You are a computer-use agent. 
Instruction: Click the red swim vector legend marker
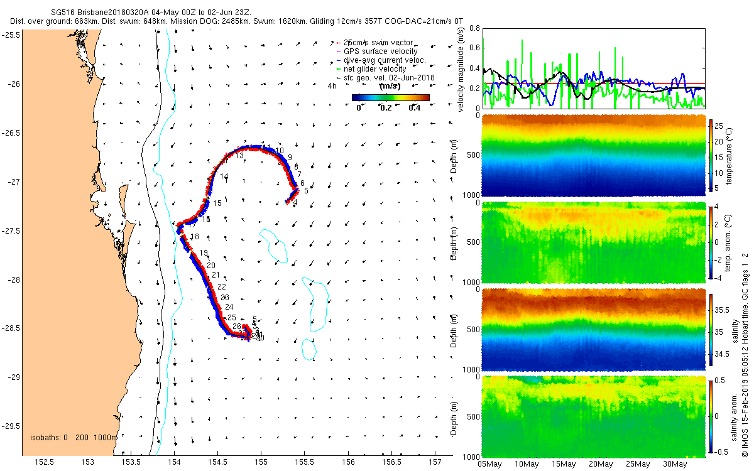pos(338,42)
